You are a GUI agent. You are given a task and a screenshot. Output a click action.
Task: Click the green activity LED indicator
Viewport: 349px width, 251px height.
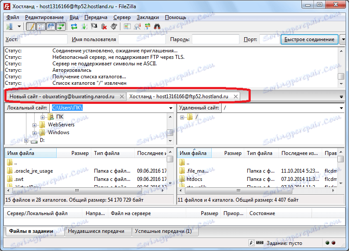coord(327,243)
